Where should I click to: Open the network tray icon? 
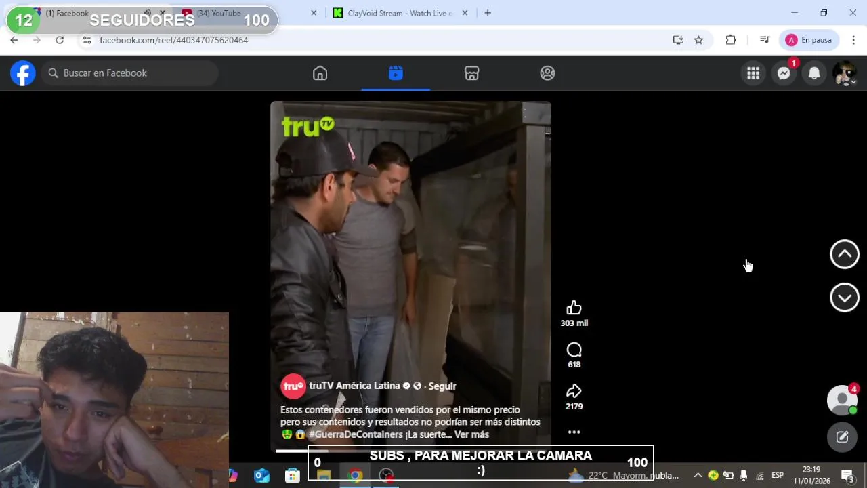click(760, 476)
